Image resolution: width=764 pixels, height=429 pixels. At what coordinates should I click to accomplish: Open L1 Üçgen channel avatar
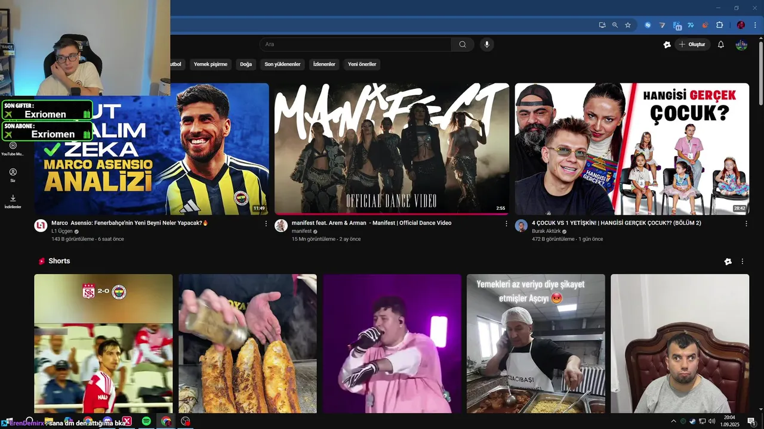(41, 226)
